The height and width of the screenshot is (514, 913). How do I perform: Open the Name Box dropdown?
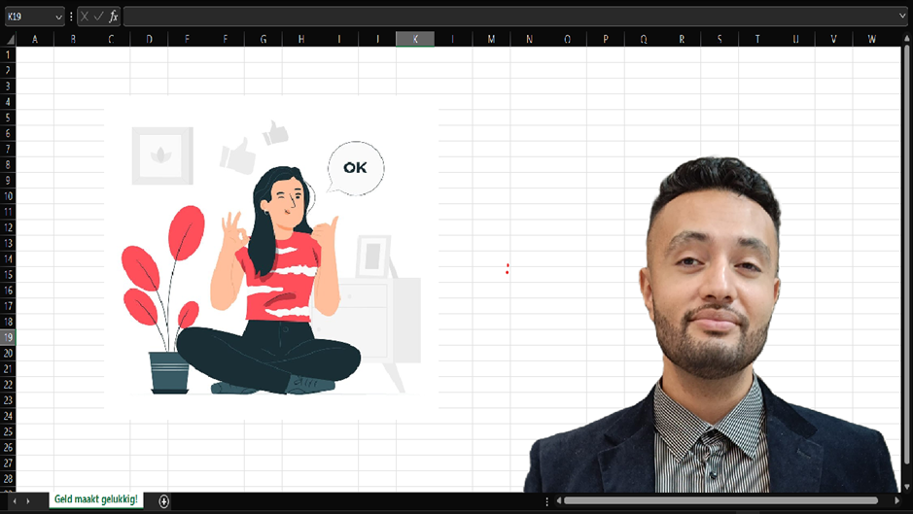(x=58, y=17)
